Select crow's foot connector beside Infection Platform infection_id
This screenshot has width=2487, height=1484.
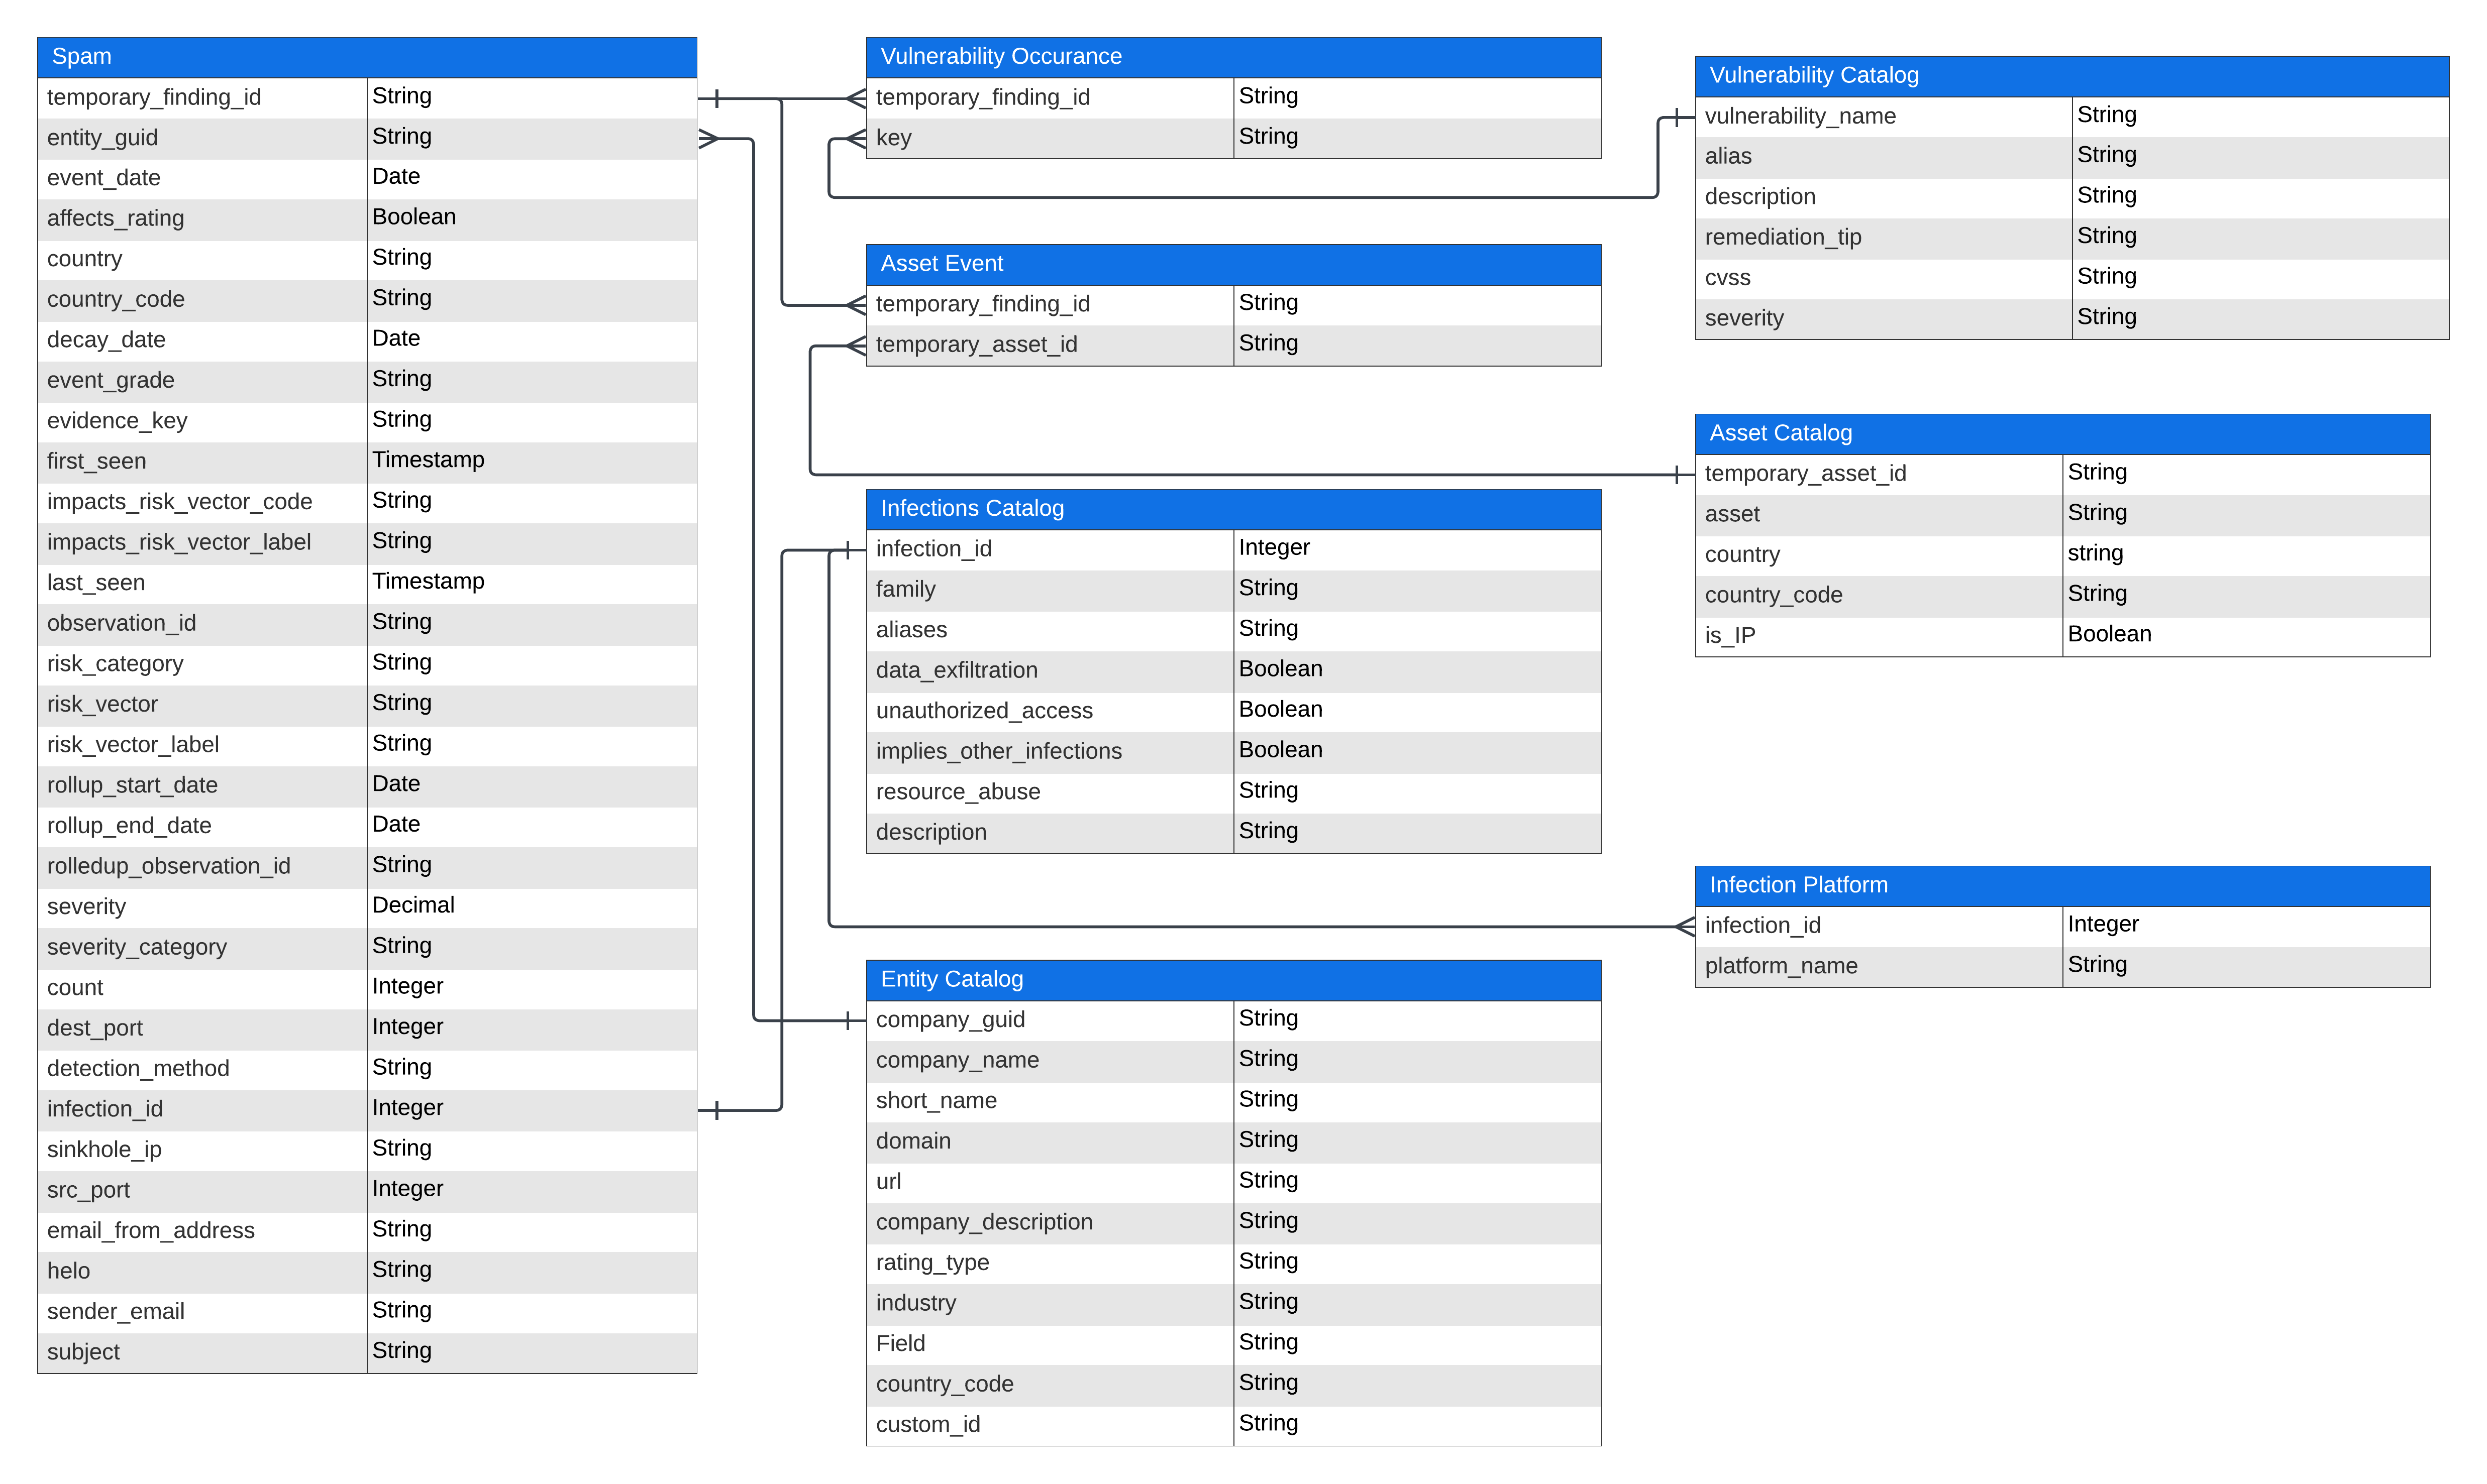coord(1684,927)
